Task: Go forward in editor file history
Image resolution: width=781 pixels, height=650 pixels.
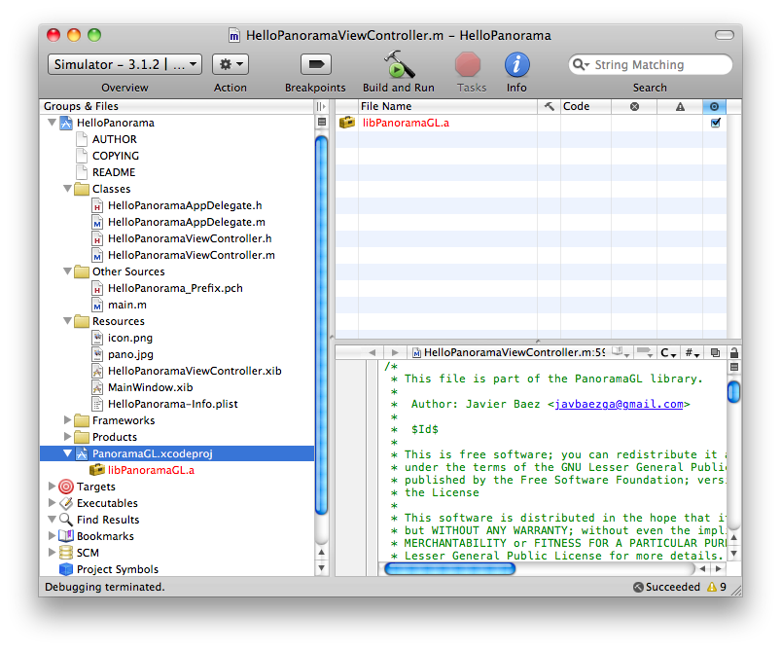Action: [x=395, y=352]
